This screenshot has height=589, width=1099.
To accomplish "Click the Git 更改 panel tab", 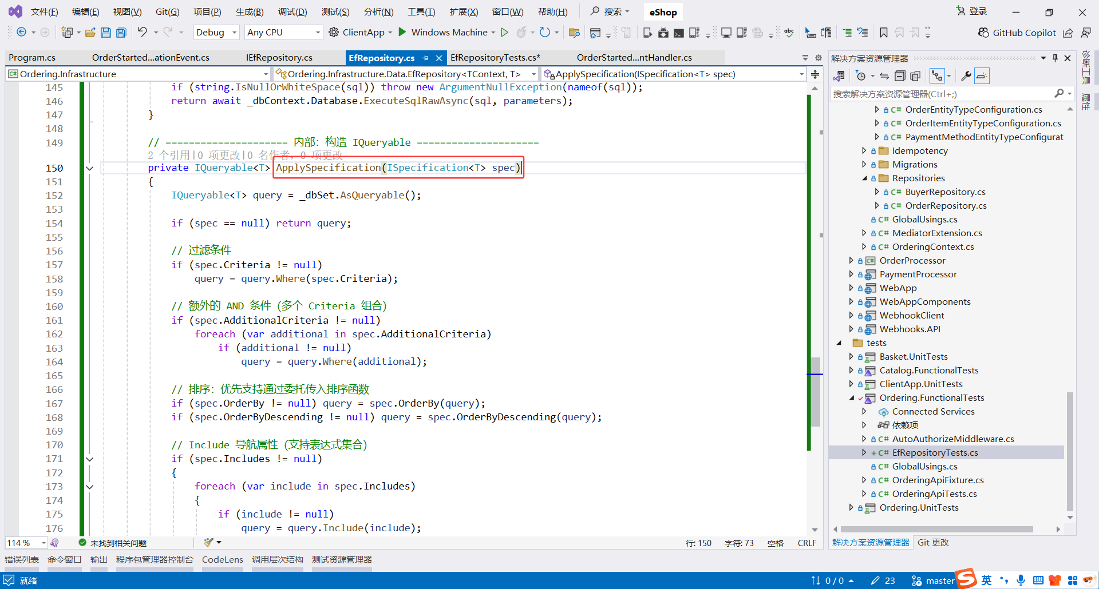I will [933, 542].
